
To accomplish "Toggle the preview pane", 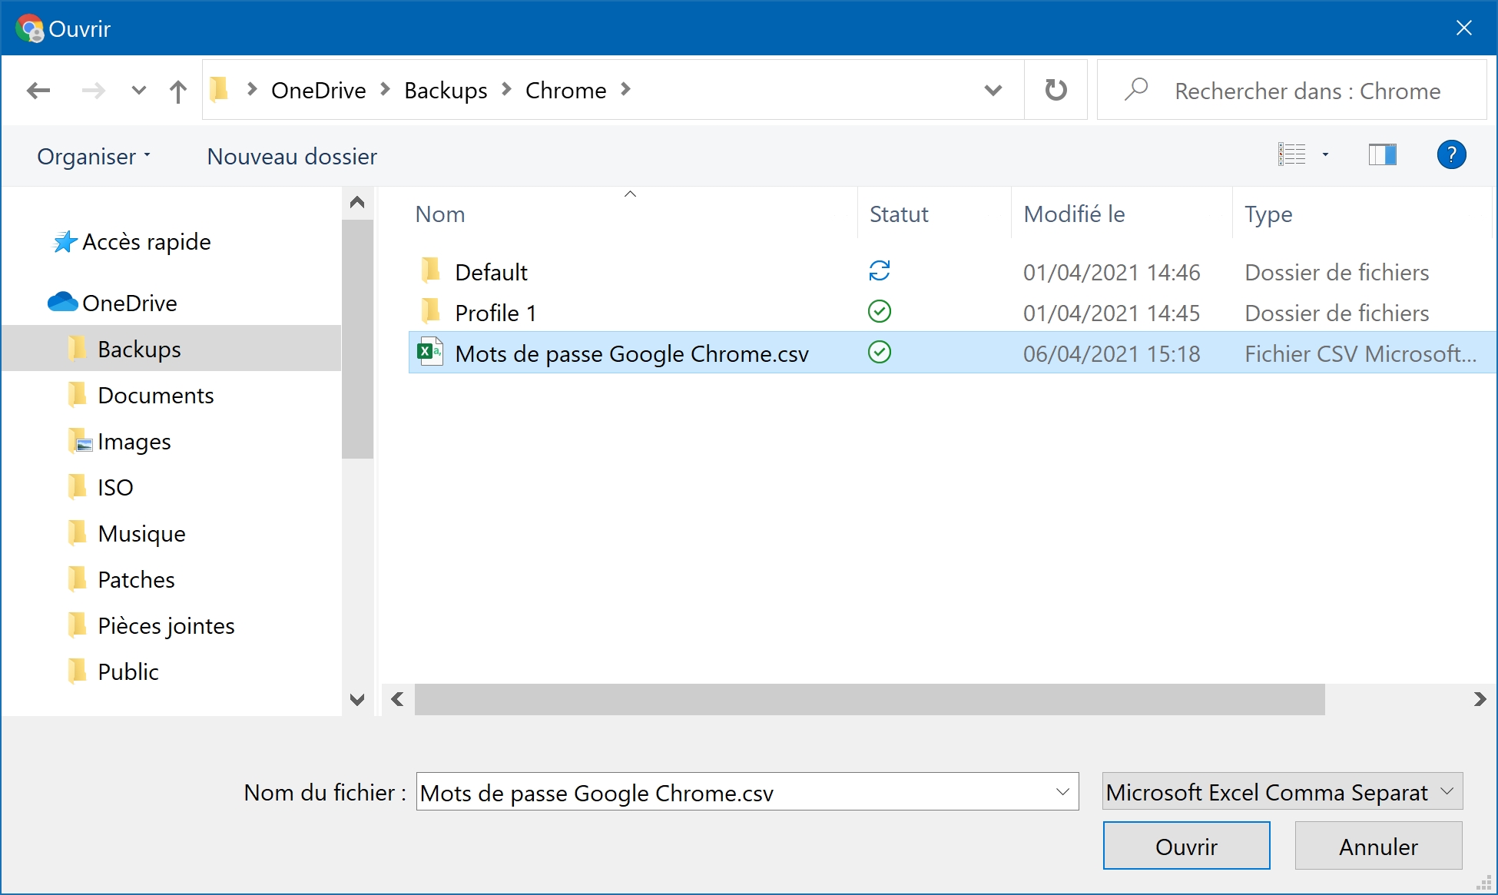I will pyautogui.click(x=1383, y=155).
